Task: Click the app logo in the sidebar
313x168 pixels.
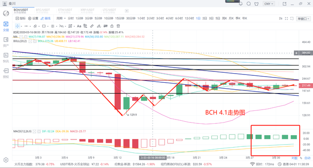Action: click(x=6, y=13)
